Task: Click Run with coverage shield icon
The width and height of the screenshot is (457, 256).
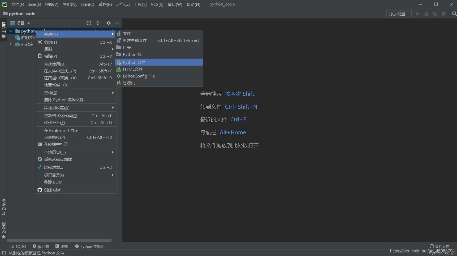Action: pyautogui.click(x=435, y=14)
